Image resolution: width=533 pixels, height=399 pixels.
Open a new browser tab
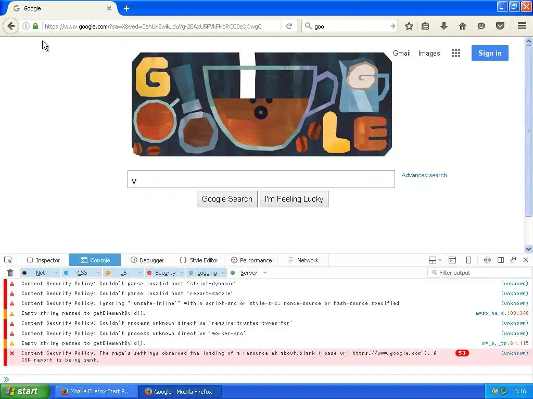coord(126,8)
